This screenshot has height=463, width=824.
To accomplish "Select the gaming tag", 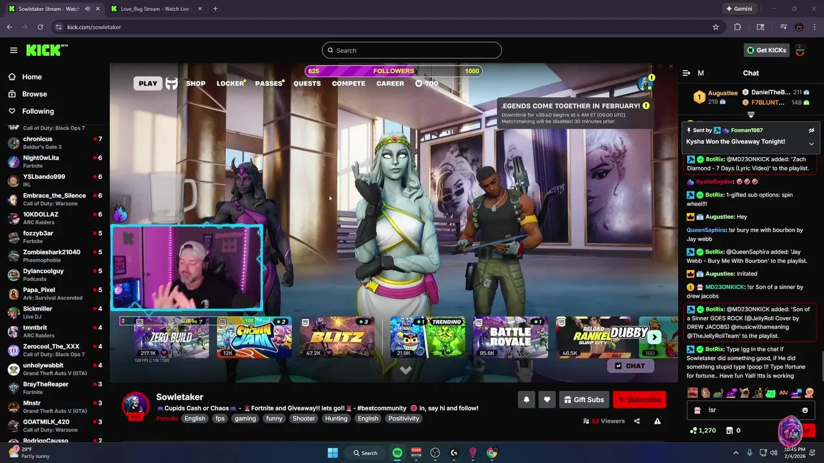I will pos(245,419).
